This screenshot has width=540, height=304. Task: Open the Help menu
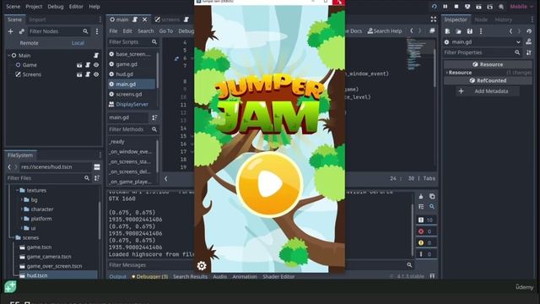pos(94,7)
